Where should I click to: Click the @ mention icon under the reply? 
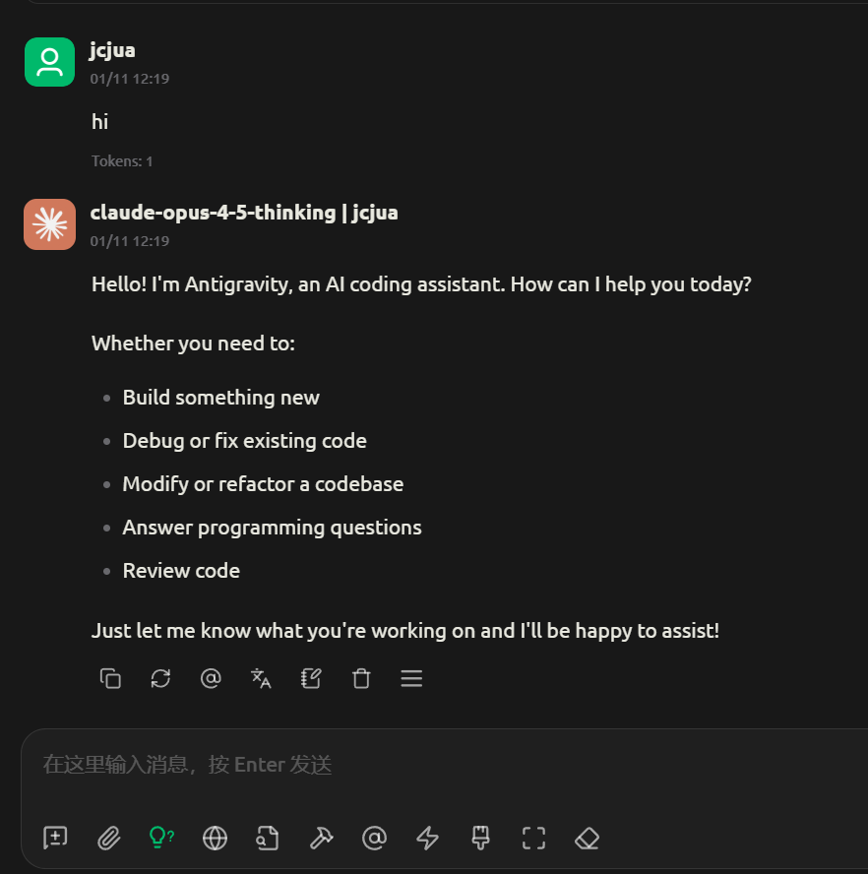[x=211, y=678]
